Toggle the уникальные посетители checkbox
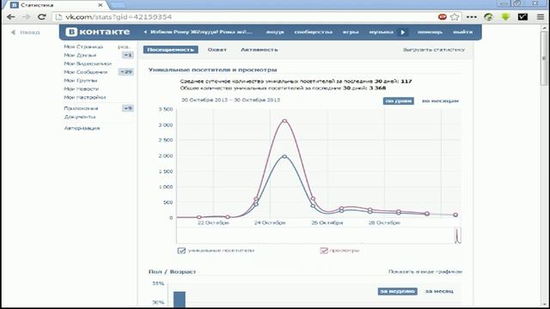This screenshot has width=550, height=309. pos(181,251)
